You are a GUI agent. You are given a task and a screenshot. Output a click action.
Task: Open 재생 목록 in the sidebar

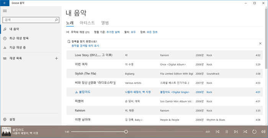tap(27, 58)
